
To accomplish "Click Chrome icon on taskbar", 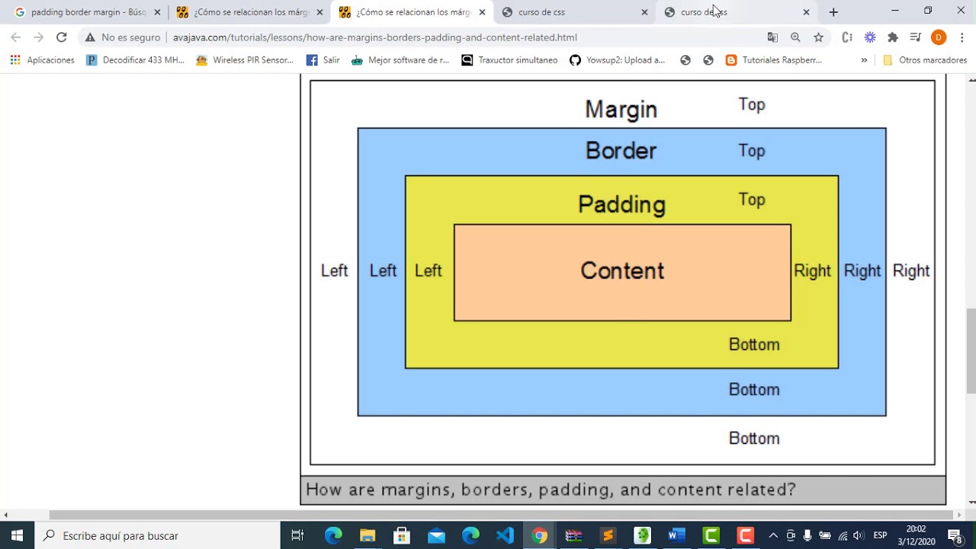I will 539,535.
